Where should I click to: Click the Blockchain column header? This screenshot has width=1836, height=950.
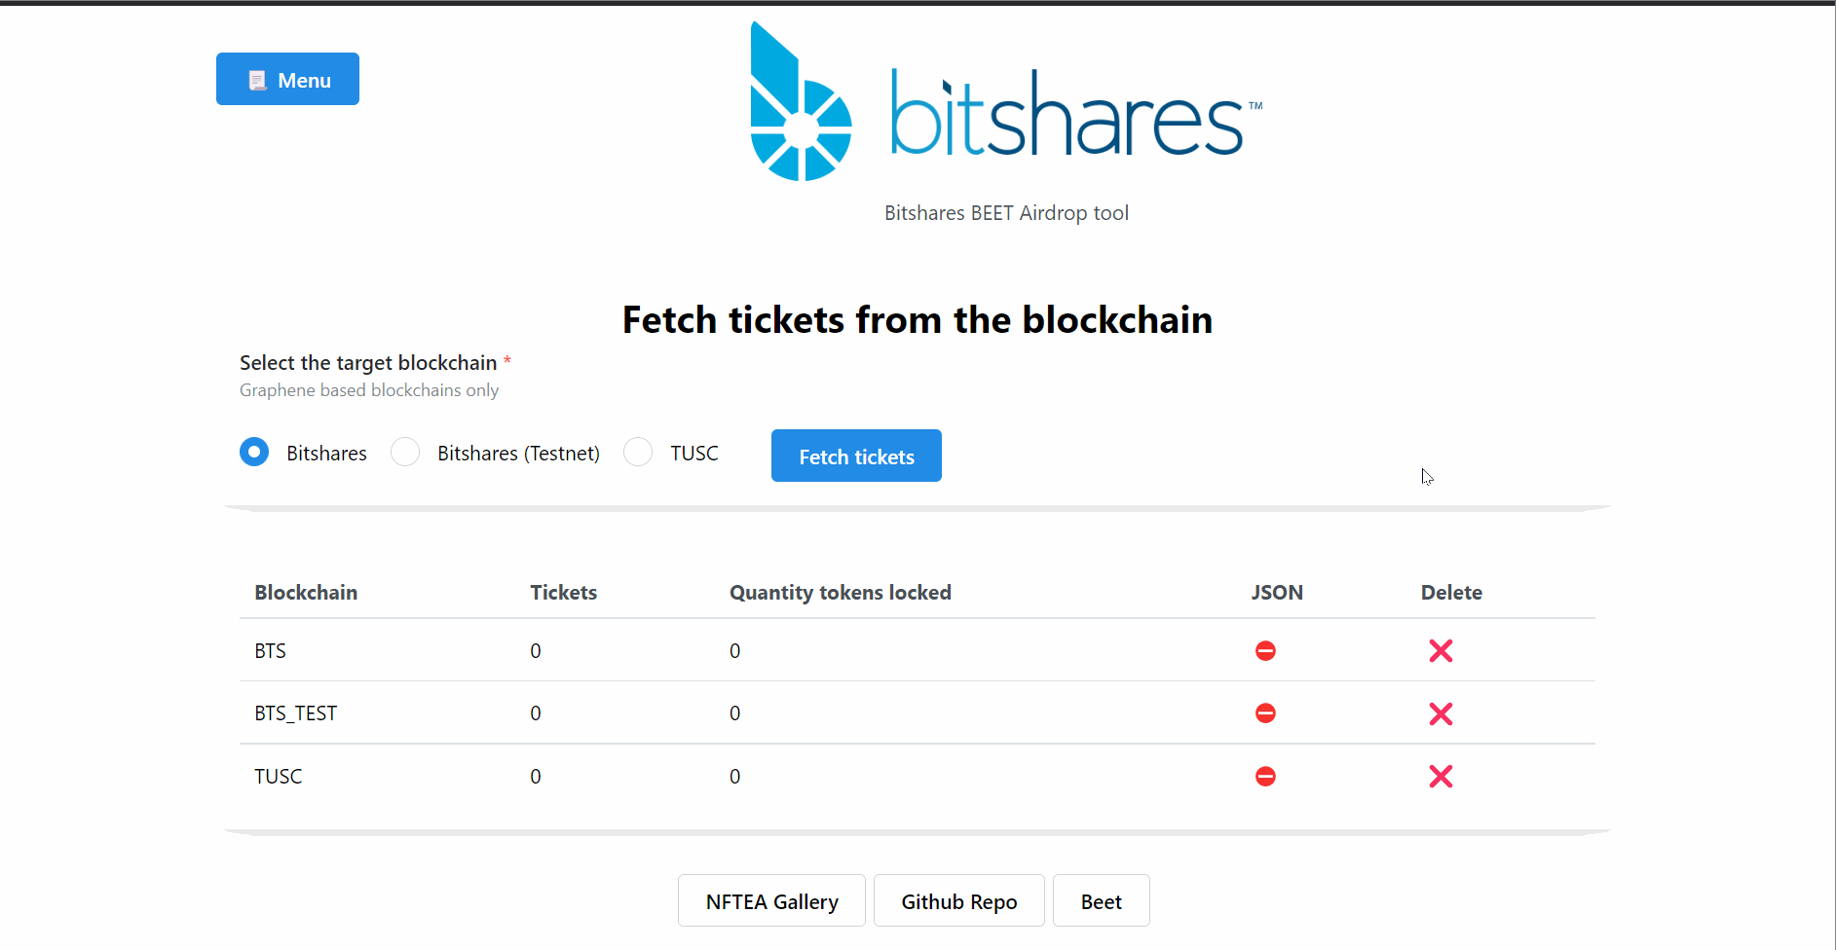coord(306,593)
